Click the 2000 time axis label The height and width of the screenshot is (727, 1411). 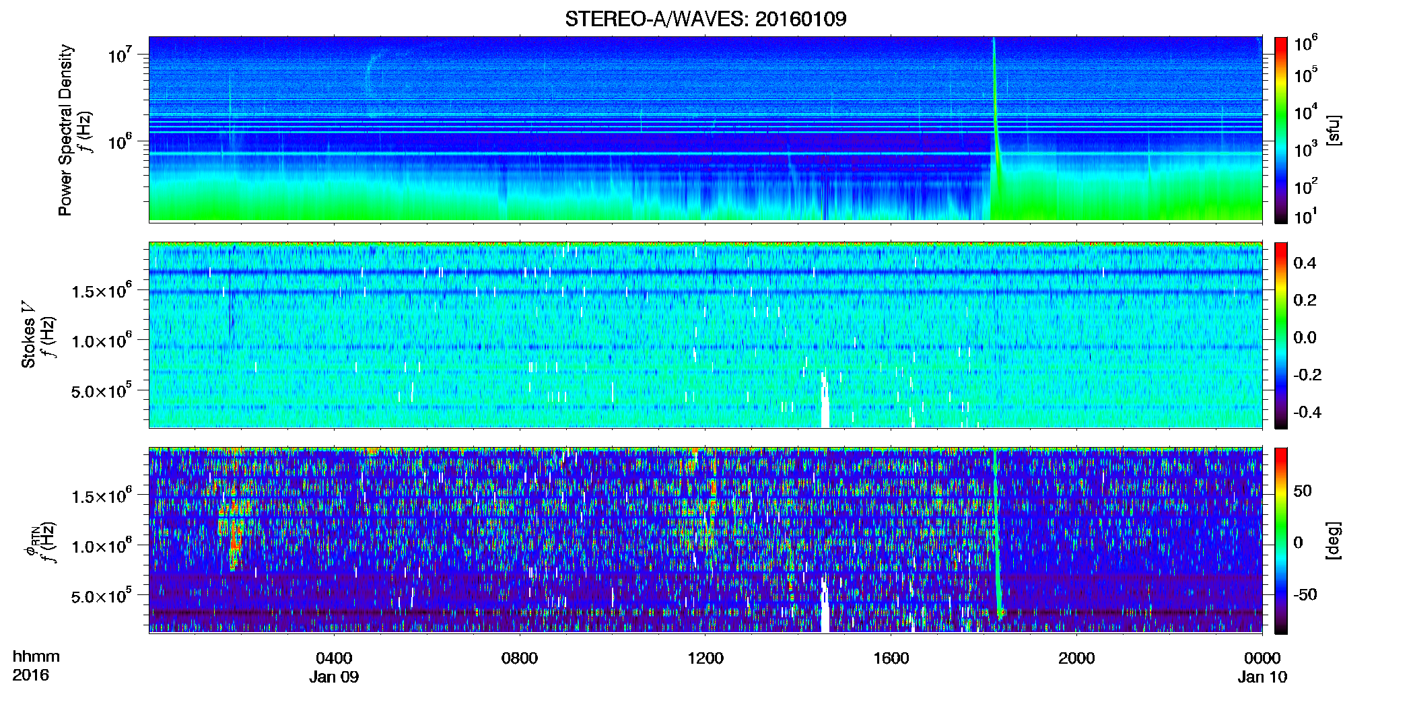(x=1076, y=658)
